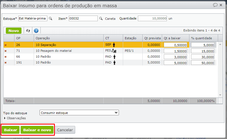Edit Qt a baixar for OP 26

(175, 45)
